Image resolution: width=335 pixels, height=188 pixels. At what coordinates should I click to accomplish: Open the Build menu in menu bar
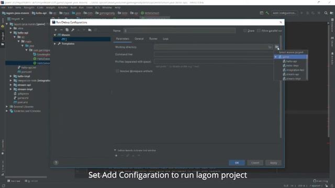73,7
